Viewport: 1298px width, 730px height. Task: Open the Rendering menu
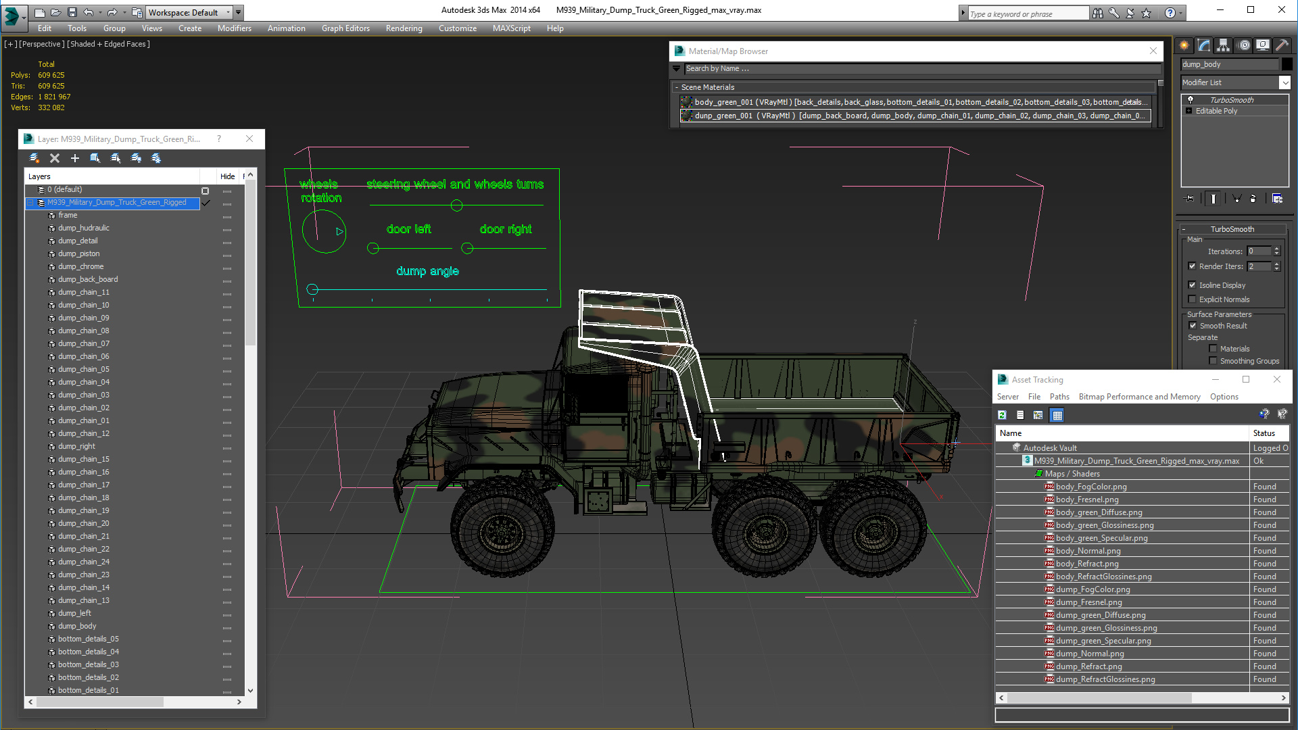[404, 28]
